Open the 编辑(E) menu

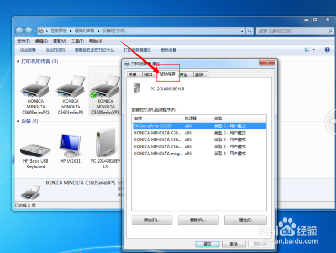(41, 41)
